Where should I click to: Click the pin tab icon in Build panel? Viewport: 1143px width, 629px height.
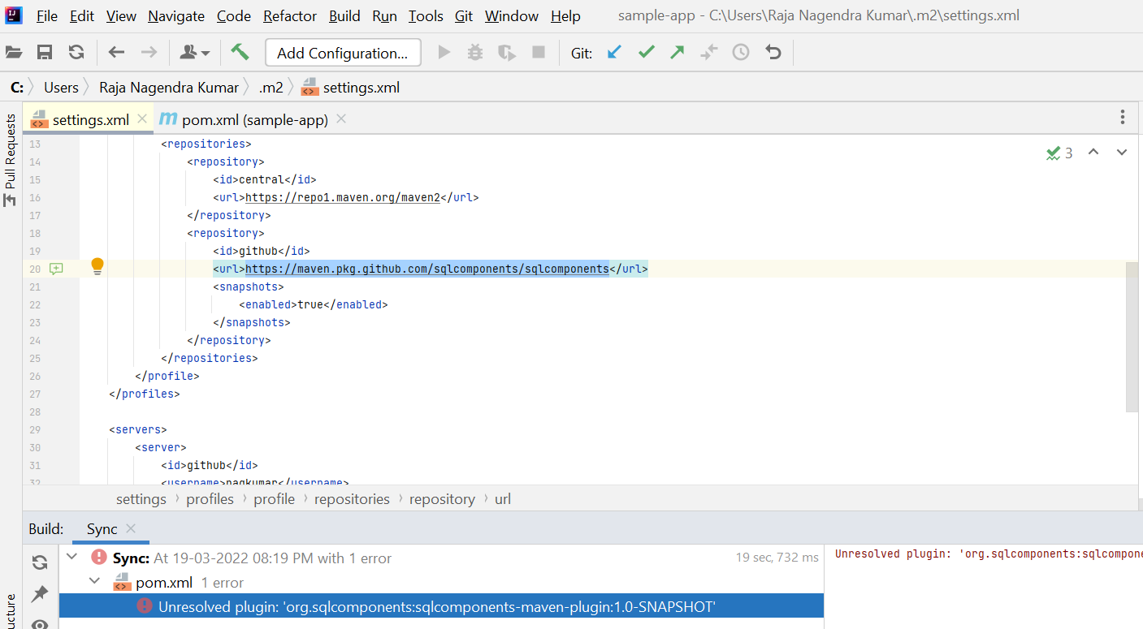click(40, 594)
